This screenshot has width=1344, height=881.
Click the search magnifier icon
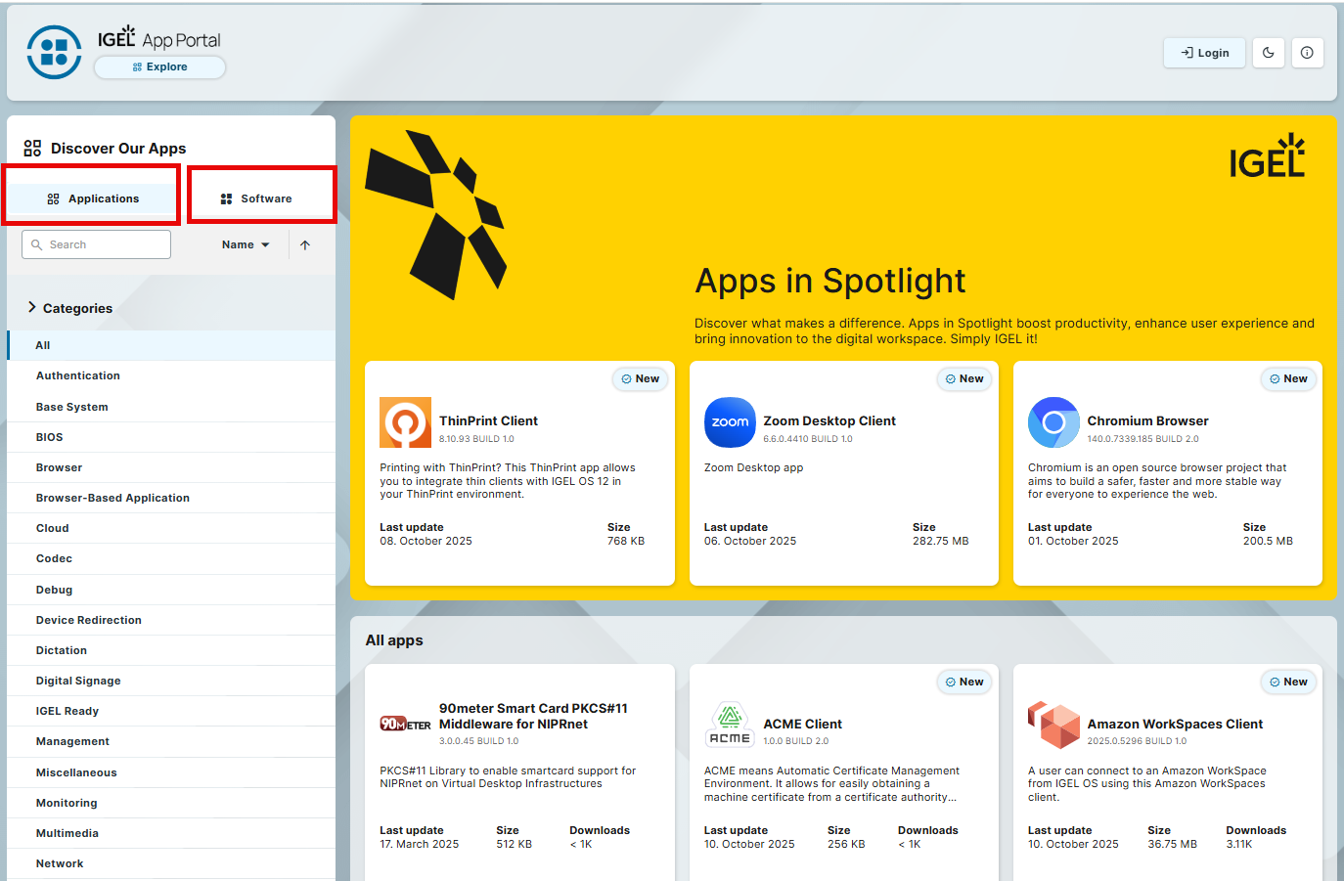(x=36, y=243)
